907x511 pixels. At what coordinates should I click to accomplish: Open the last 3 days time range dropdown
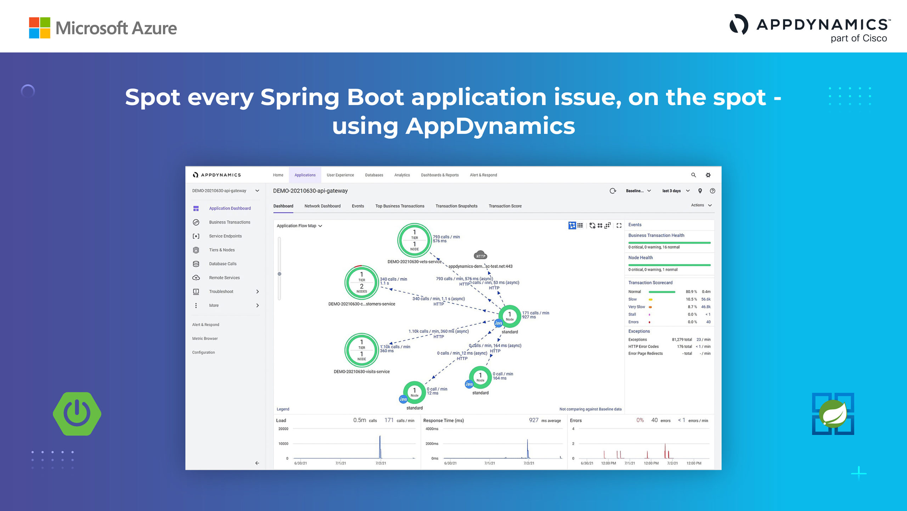point(676,191)
